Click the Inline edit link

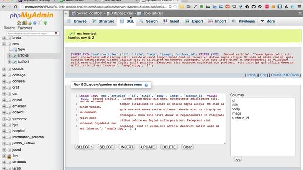pyautogui.click(x=251, y=75)
